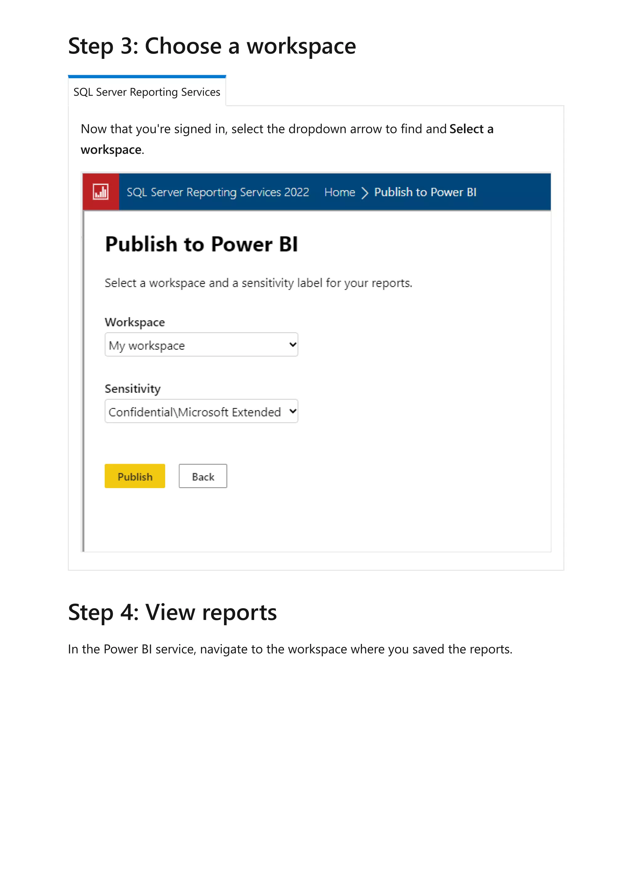Click Home in the breadcrumb
The image size is (631, 893).
point(340,192)
